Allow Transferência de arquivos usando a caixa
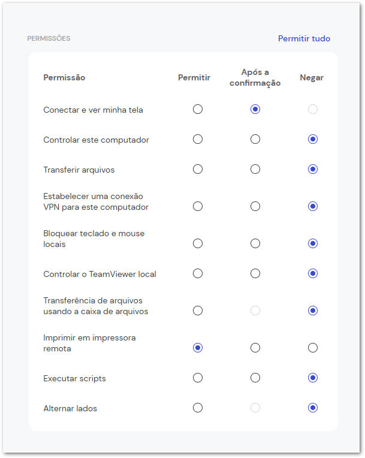365x458 pixels. pos(198,311)
